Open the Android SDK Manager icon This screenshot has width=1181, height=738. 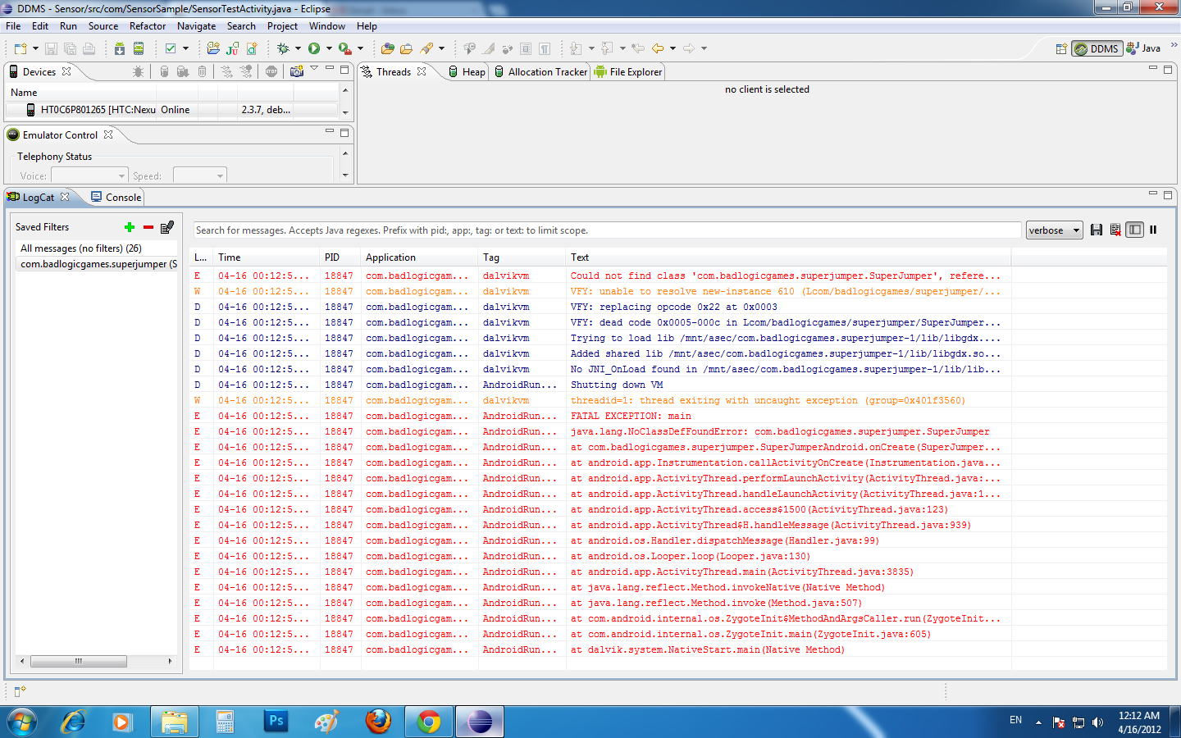click(x=120, y=48)
